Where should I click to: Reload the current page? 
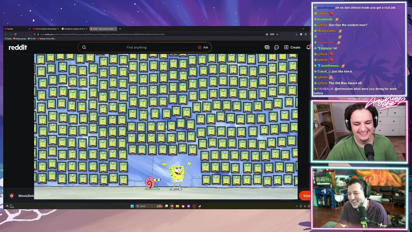click(x=15, y=34)
